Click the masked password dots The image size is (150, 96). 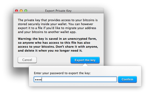(38, 79)
